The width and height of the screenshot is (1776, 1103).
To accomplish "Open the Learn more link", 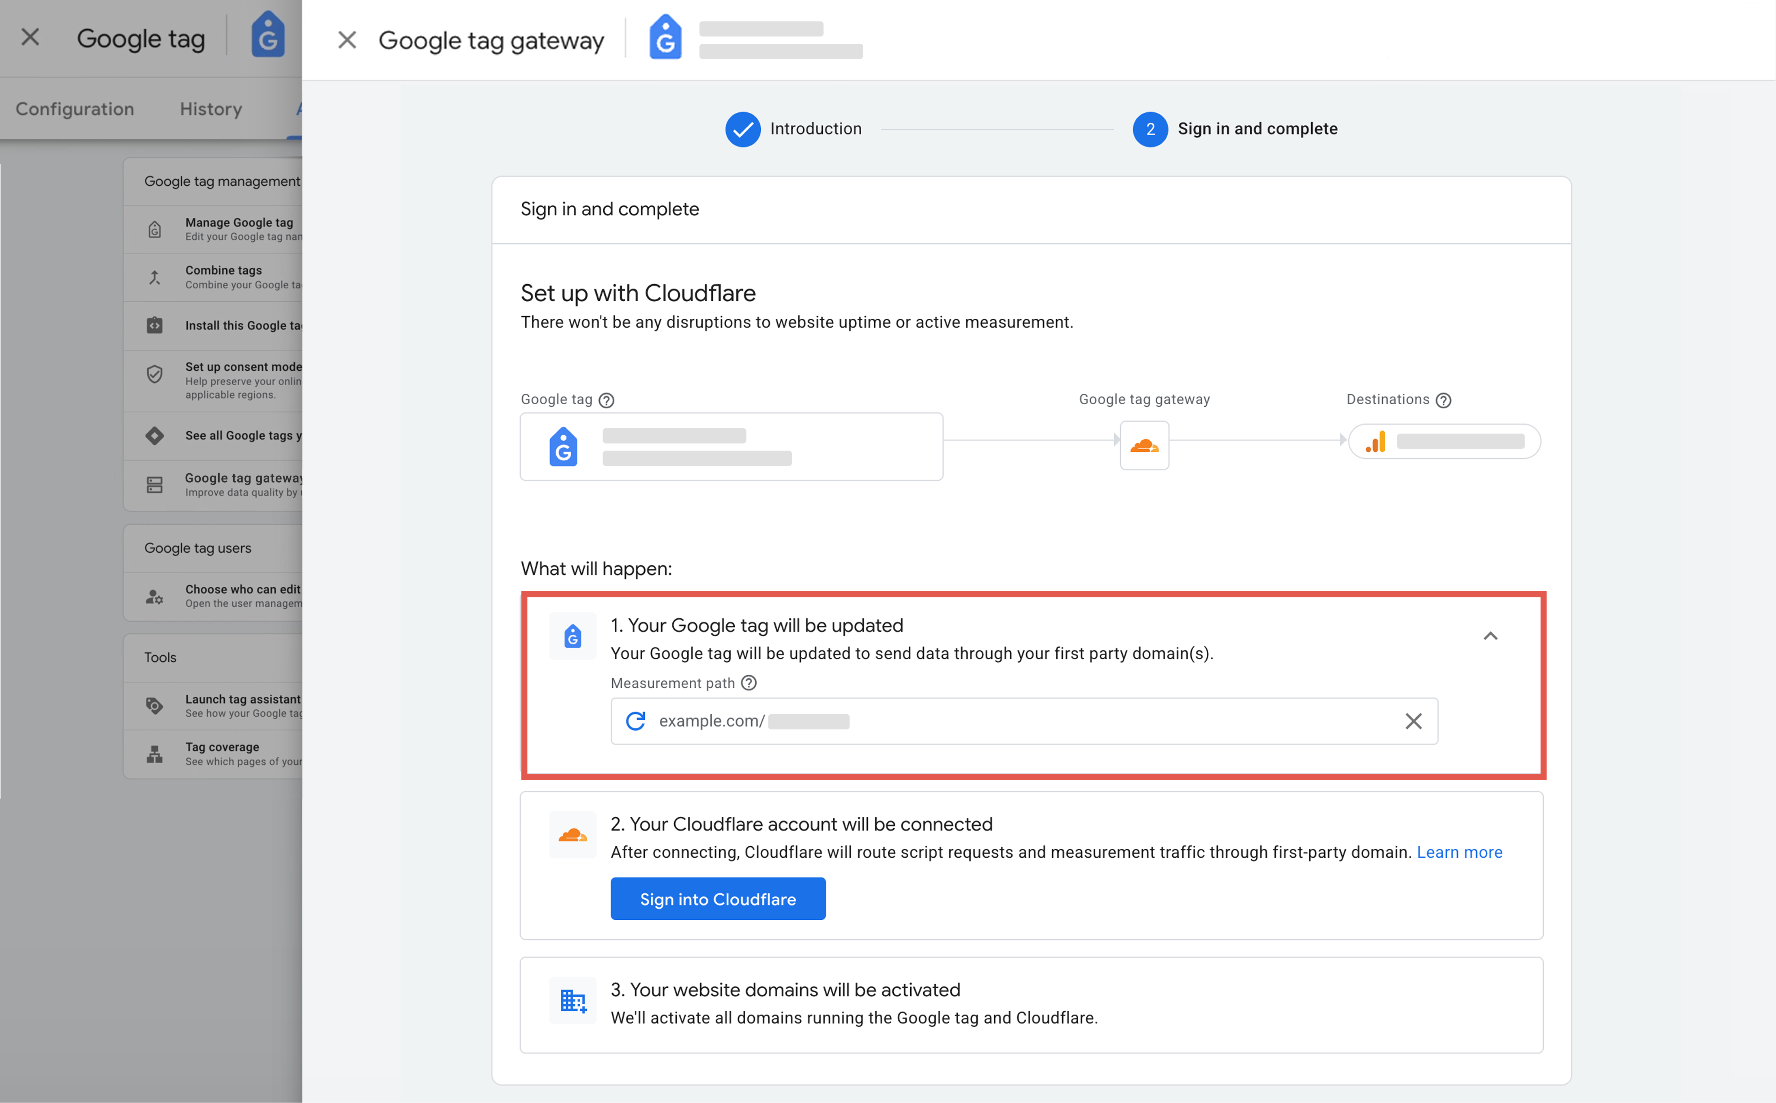I will pyautogui.click(x=1459, y=852).
